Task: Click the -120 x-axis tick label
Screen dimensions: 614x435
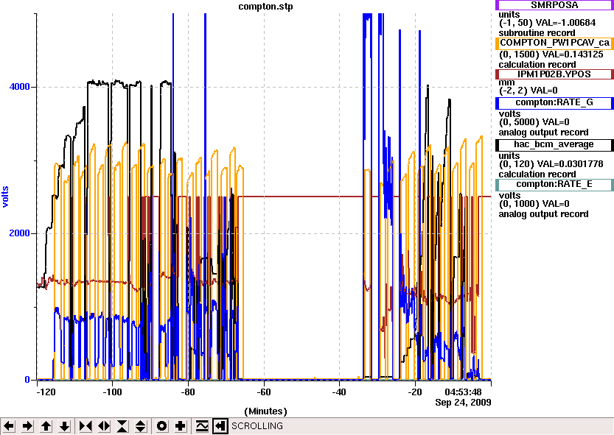Action: tap(46, 392)
